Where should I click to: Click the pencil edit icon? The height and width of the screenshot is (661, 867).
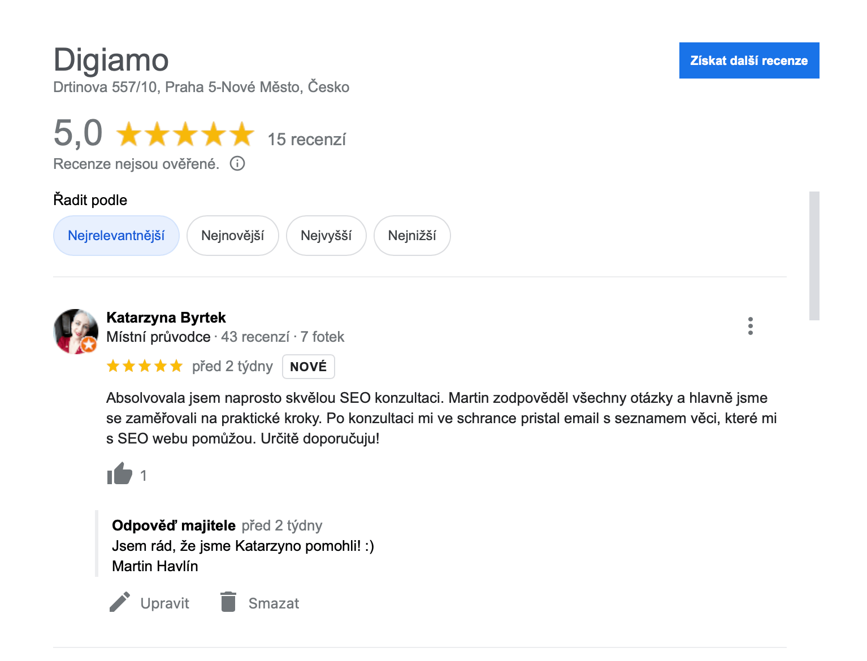[120, 602]
